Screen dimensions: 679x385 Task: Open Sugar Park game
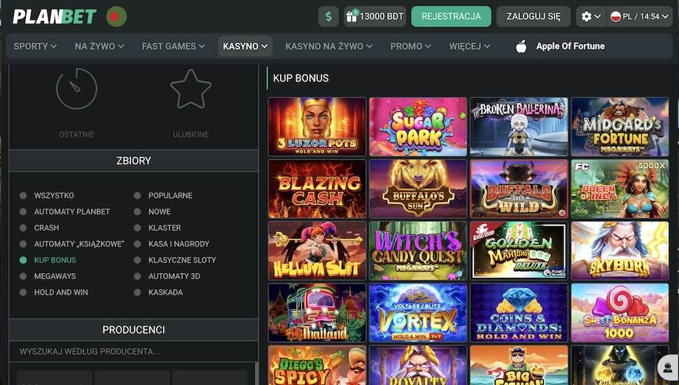pyautogui.click(x=418, y=127)
